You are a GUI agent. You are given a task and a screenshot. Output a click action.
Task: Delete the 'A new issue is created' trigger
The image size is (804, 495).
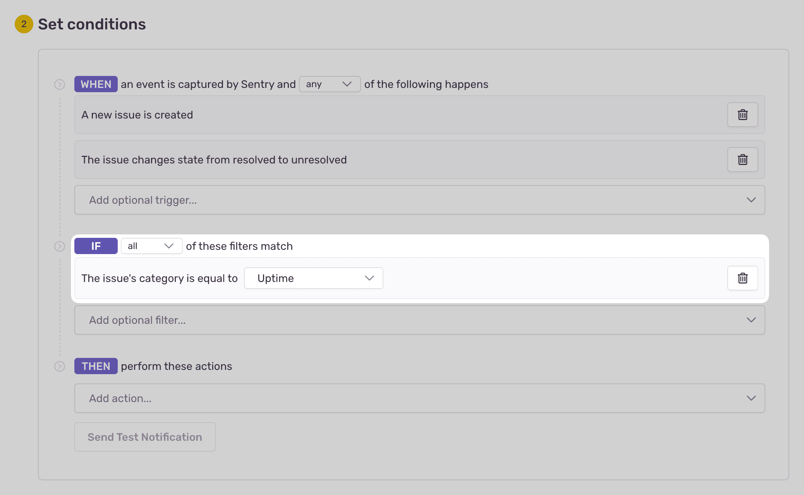coord(742,115)
